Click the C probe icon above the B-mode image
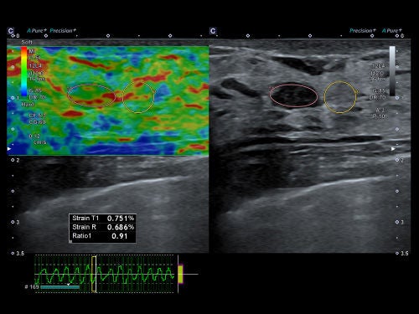 point(213,31)
